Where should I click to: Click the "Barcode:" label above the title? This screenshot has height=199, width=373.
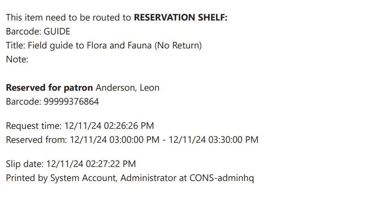[23, 32]
